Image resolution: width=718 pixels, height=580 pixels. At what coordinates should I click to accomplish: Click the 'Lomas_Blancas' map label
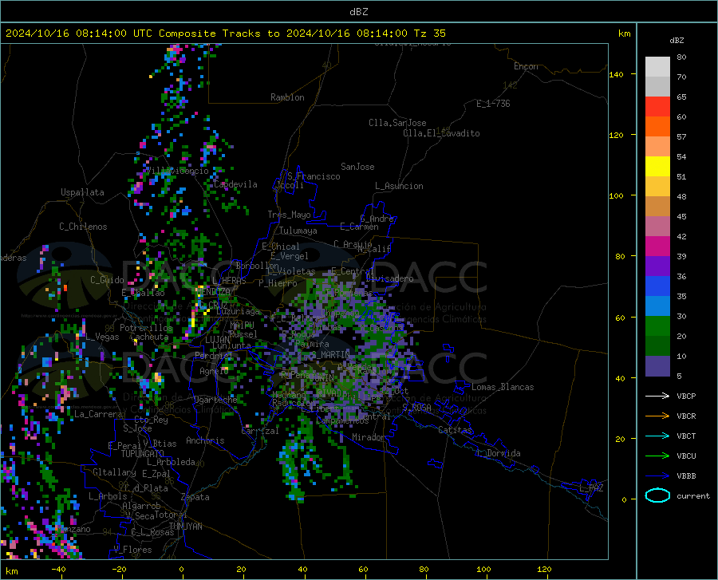click(x=503, y=387)
